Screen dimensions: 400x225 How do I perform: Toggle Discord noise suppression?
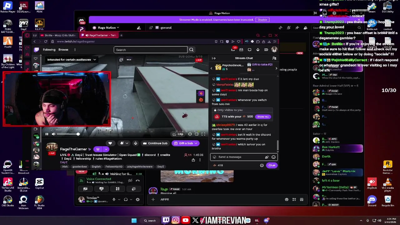[130, 180]
